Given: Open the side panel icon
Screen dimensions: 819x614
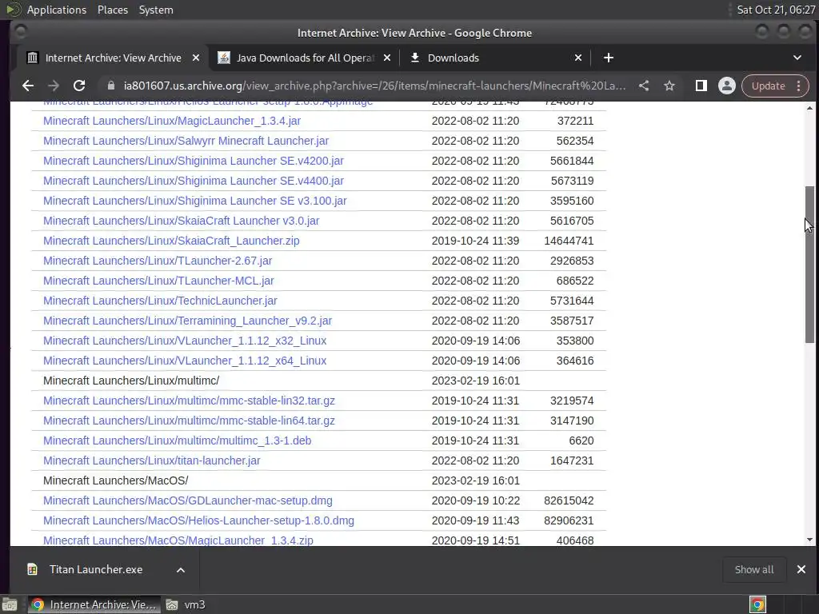Looking at the screenshot, I should 701,86.
